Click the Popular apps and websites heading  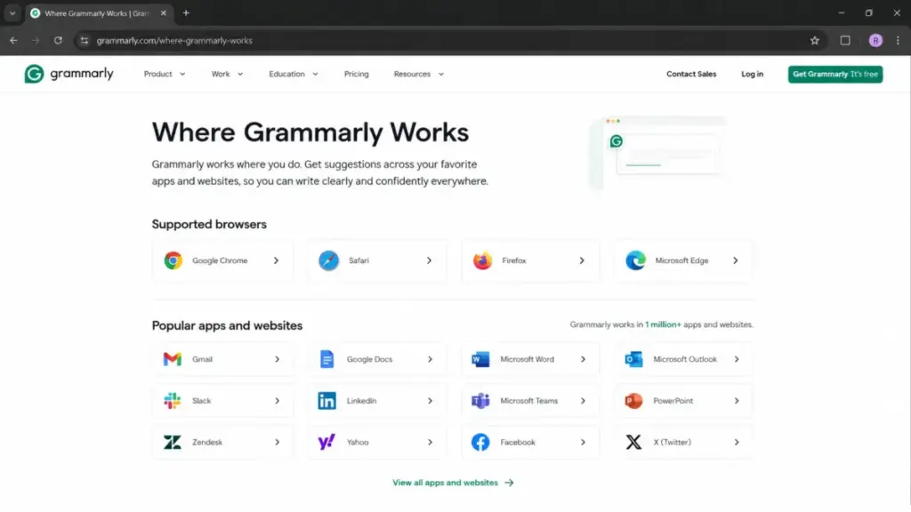click(x=227, y=325)
